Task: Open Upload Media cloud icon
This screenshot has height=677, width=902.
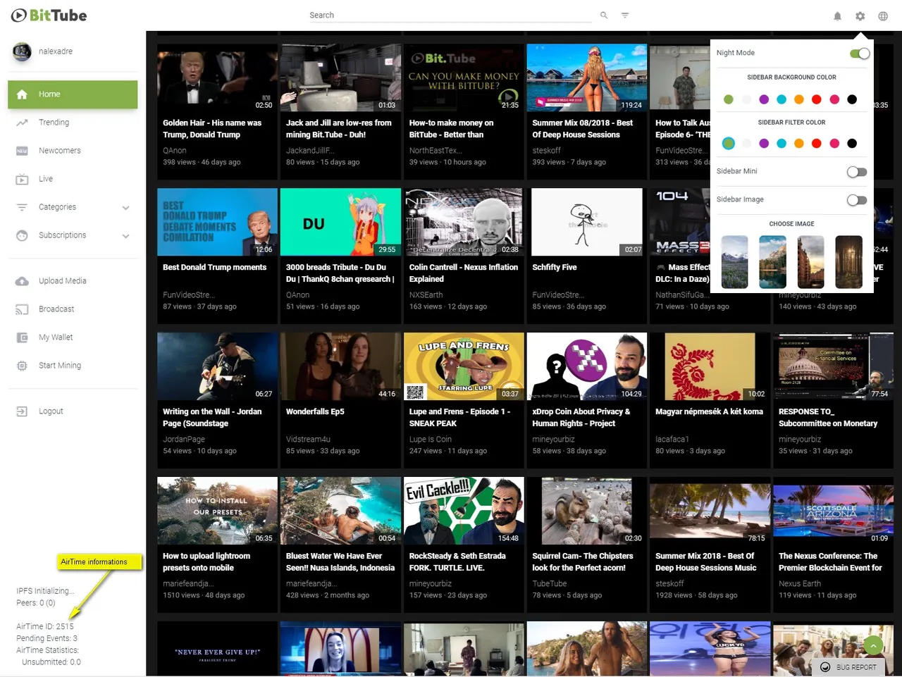Action: tap(22, 281)
